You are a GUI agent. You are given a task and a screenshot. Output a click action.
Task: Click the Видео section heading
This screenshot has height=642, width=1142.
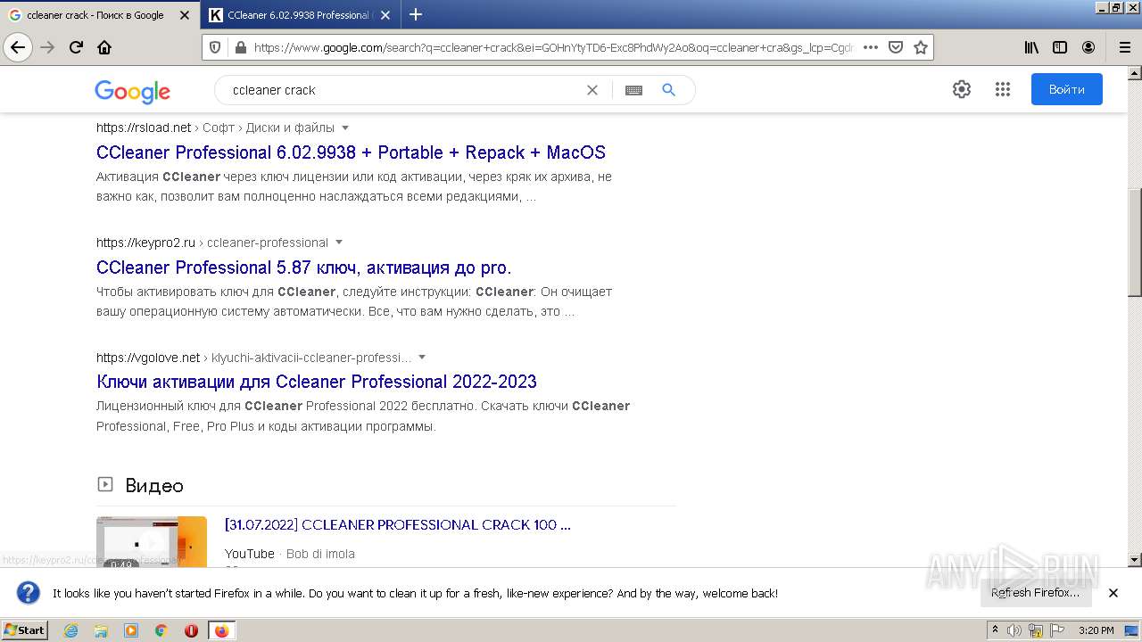click(154, 486)
